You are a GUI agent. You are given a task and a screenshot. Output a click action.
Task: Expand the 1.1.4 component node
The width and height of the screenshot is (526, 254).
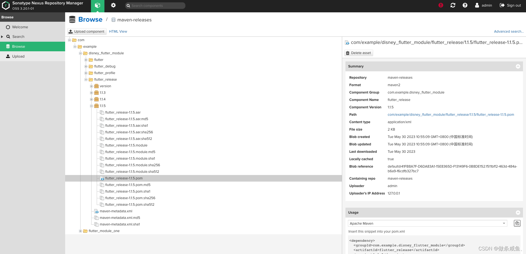click(x=92, y=99)
